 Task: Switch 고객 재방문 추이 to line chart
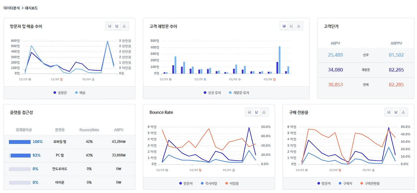(x=291, y=26)
